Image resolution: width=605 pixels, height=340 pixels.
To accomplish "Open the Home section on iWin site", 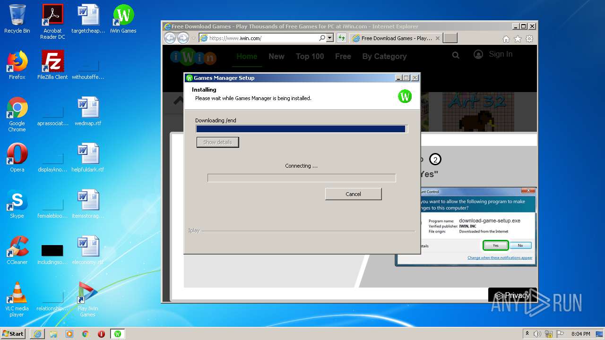I will coord(247,56).
